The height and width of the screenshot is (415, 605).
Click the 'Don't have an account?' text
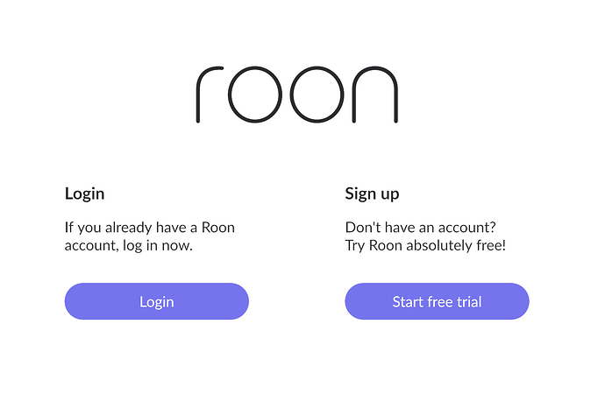pos(421,228)
